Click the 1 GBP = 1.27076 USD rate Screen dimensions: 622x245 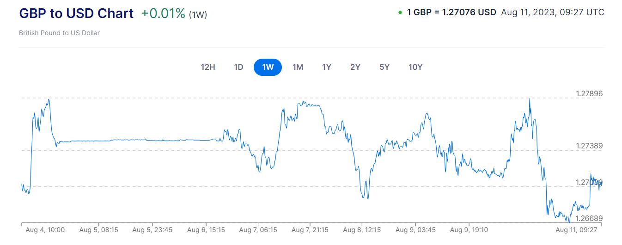point(451,12)
